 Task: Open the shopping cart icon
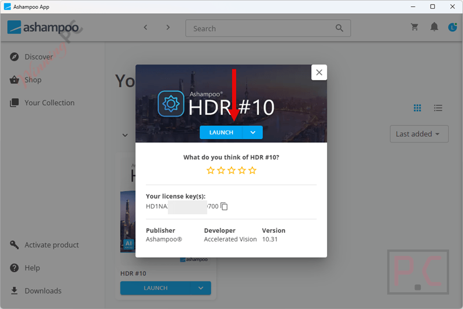click(x=414, y=27)
